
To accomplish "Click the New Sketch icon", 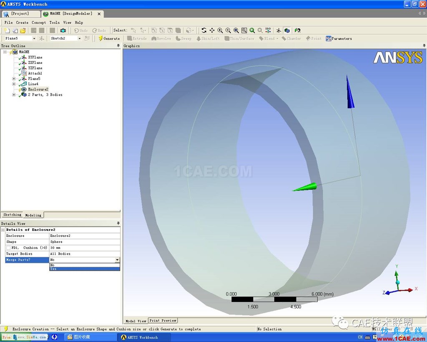I will 87,38.
